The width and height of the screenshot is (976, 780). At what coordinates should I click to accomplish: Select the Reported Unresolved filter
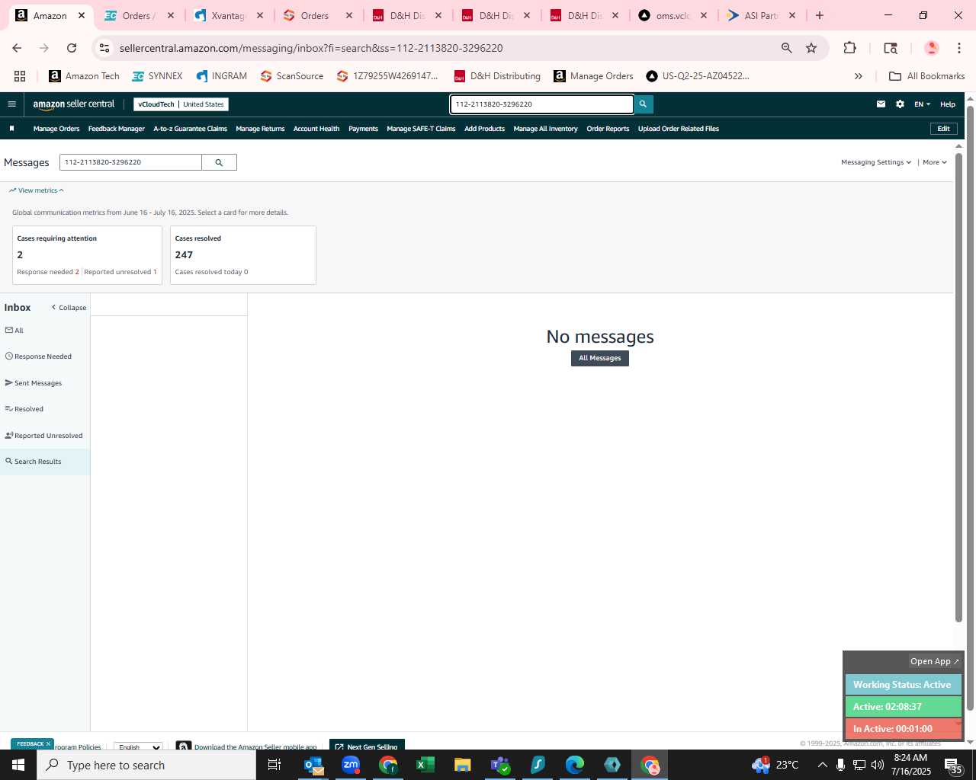point(45,436)
